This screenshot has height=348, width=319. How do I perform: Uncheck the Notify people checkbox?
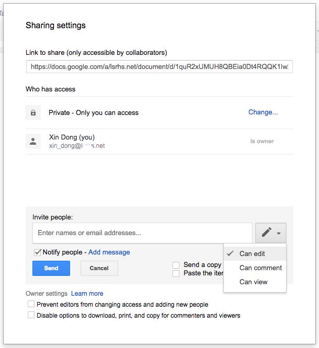pos(37,252)
